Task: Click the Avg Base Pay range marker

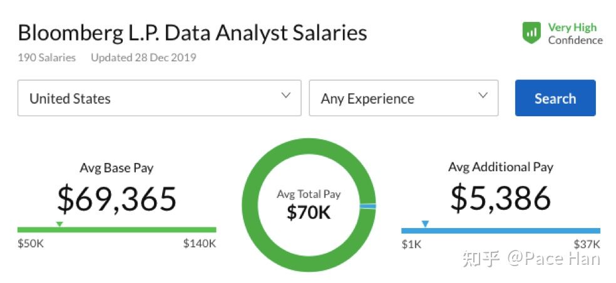Action: (59, 224)
